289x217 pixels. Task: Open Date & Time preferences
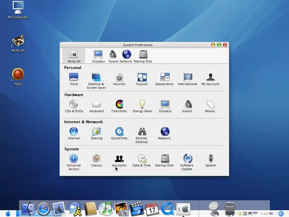tap(142, 160)
